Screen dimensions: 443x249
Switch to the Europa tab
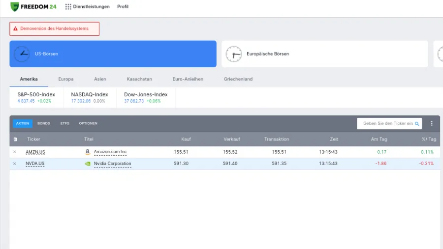coord(66,79)
